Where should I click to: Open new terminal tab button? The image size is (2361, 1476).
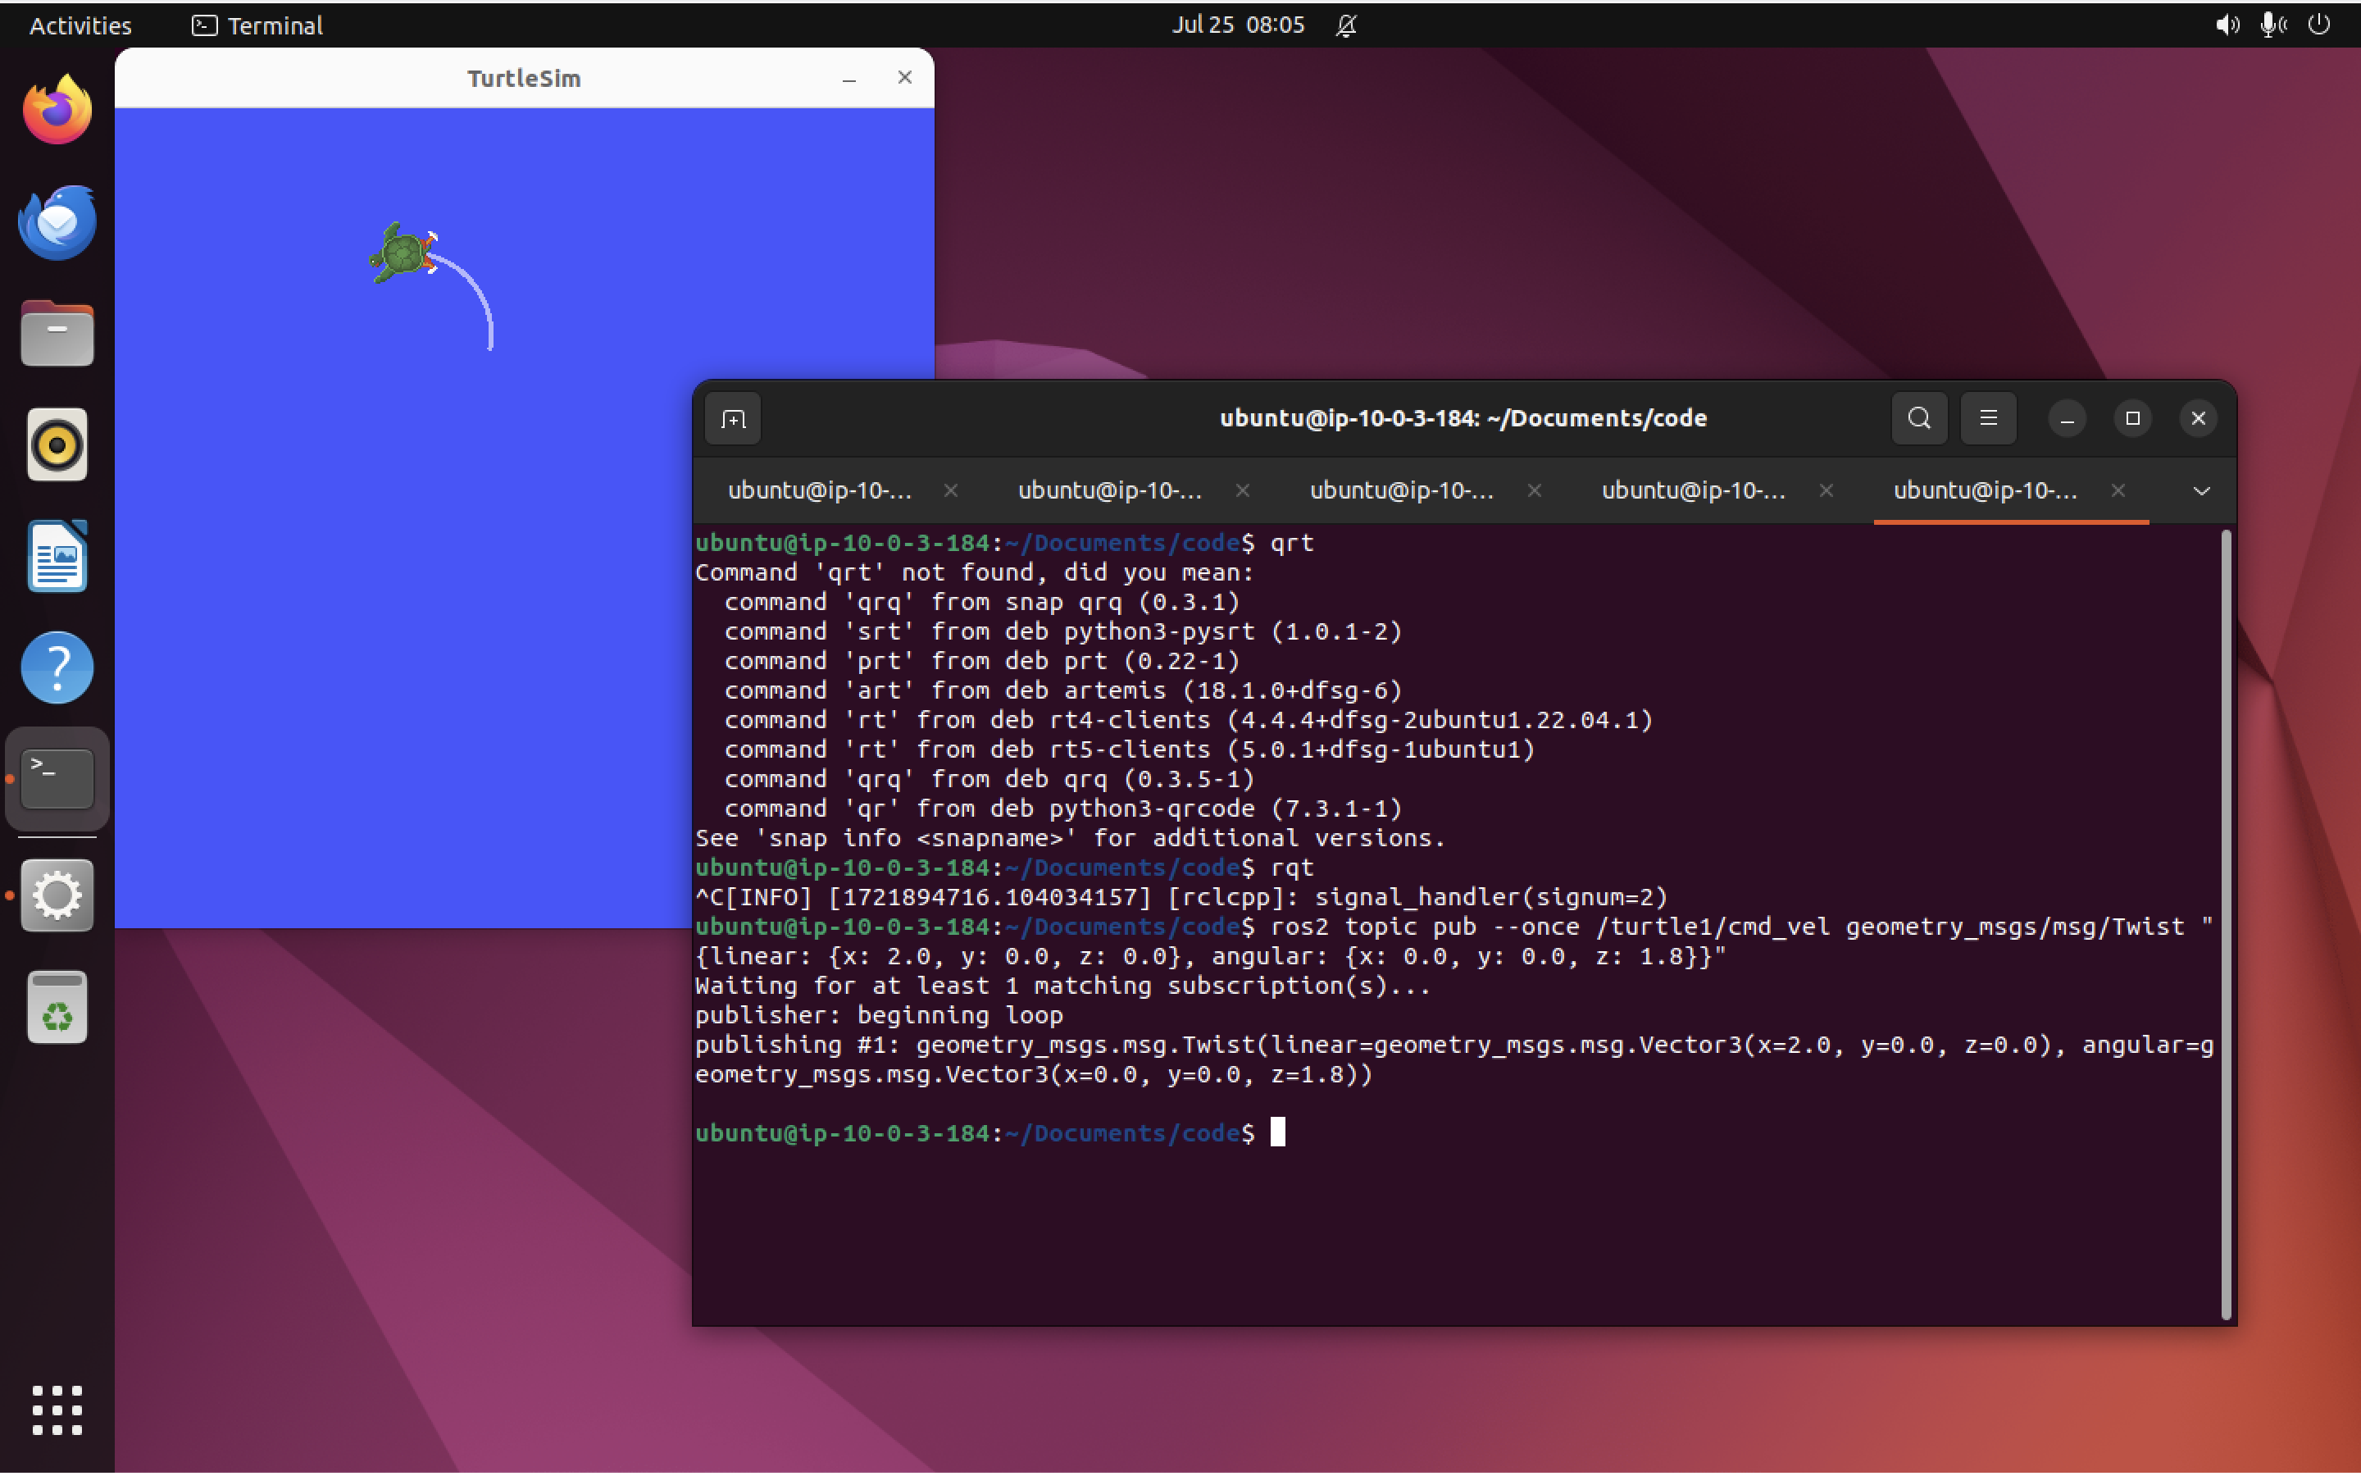(x=733, y=419)
